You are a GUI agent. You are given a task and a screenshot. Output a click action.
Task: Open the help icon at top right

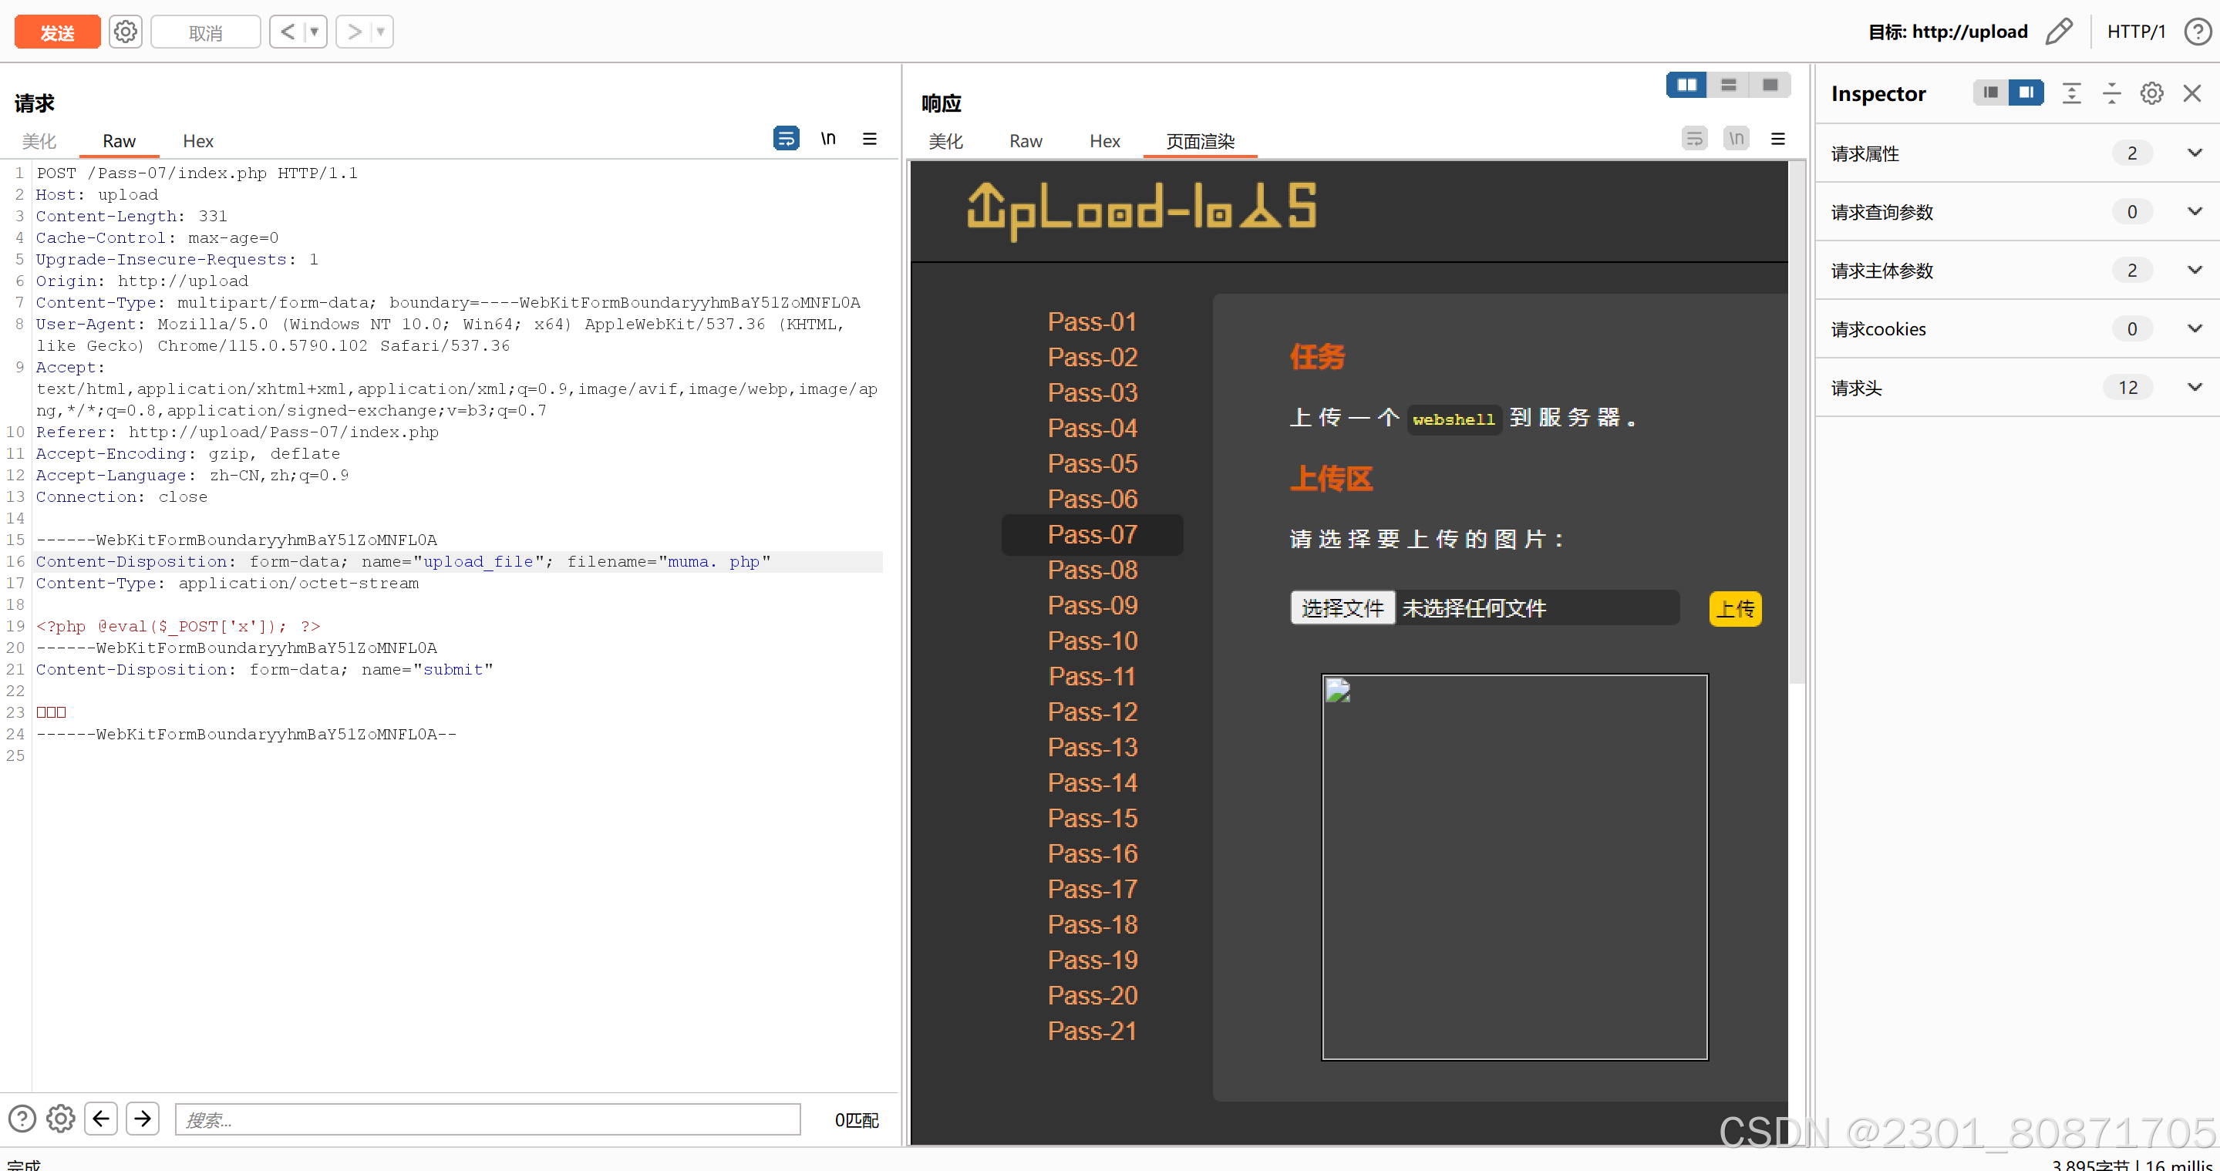click(2197, 32)
